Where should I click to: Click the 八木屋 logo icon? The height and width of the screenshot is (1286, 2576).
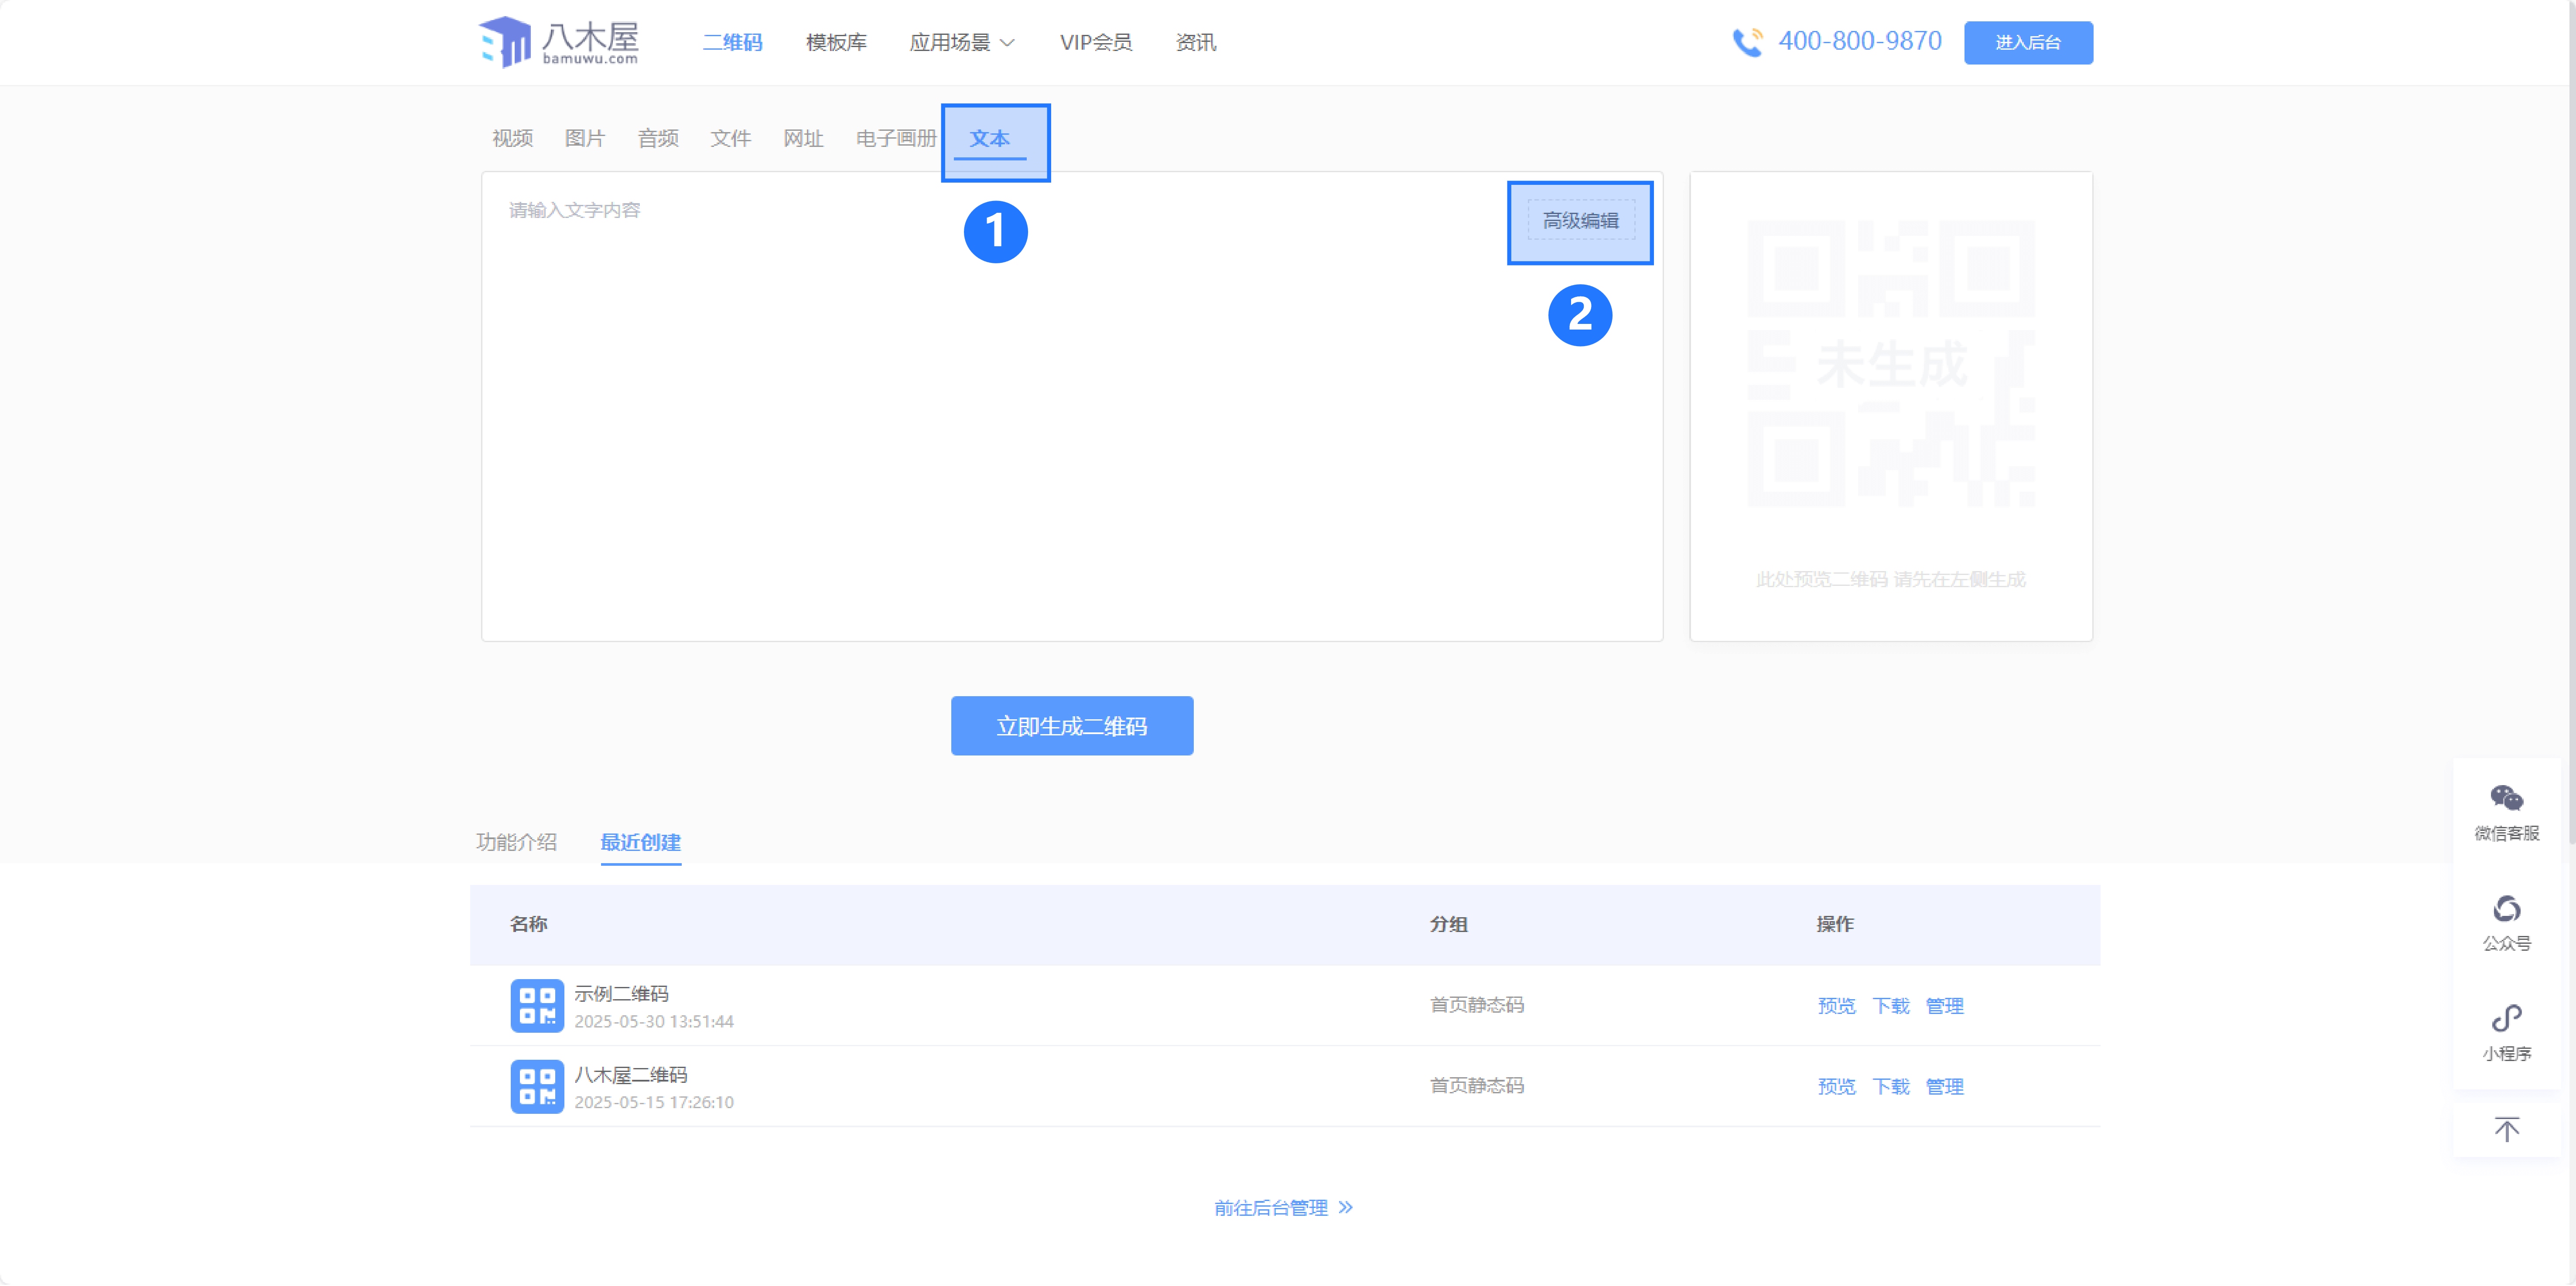pos(505,42)
